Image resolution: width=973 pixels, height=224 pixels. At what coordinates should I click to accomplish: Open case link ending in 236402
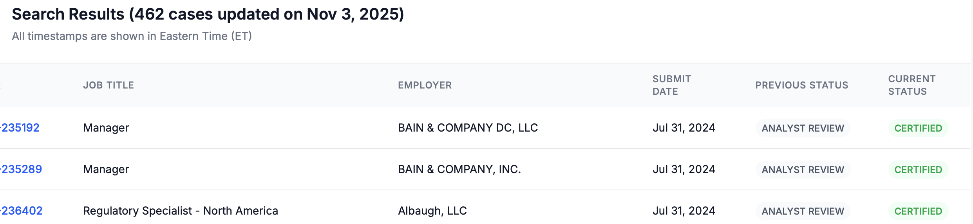(22, 211)
